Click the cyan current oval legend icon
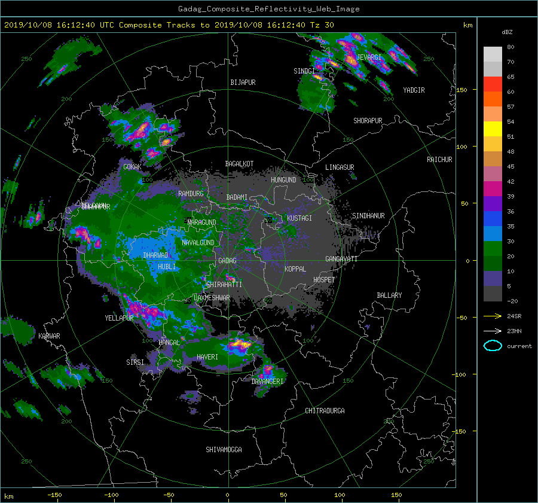The image size is (538, 503). (x=493, y=346)
